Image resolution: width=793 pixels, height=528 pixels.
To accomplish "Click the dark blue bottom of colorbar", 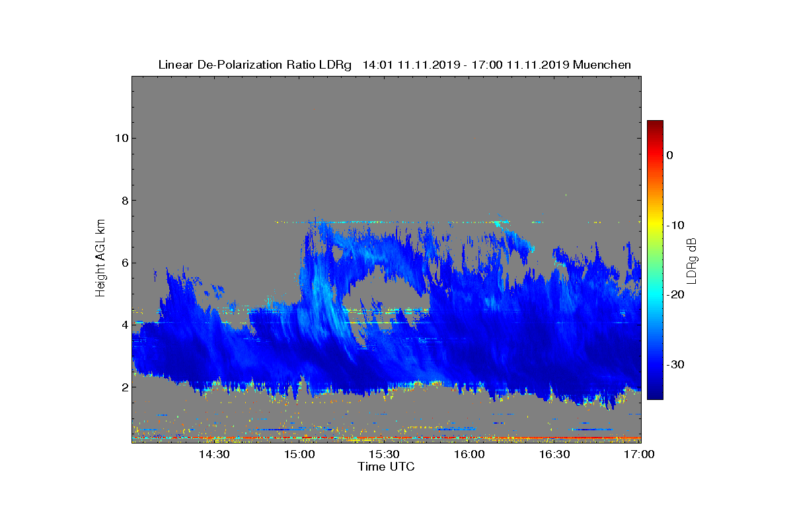I will coord(655,394).
